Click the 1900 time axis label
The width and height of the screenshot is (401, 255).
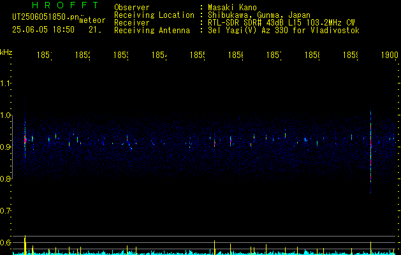[390, 55]
